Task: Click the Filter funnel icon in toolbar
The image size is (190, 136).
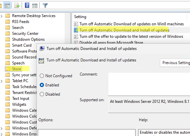Action: tap(45, 6)
